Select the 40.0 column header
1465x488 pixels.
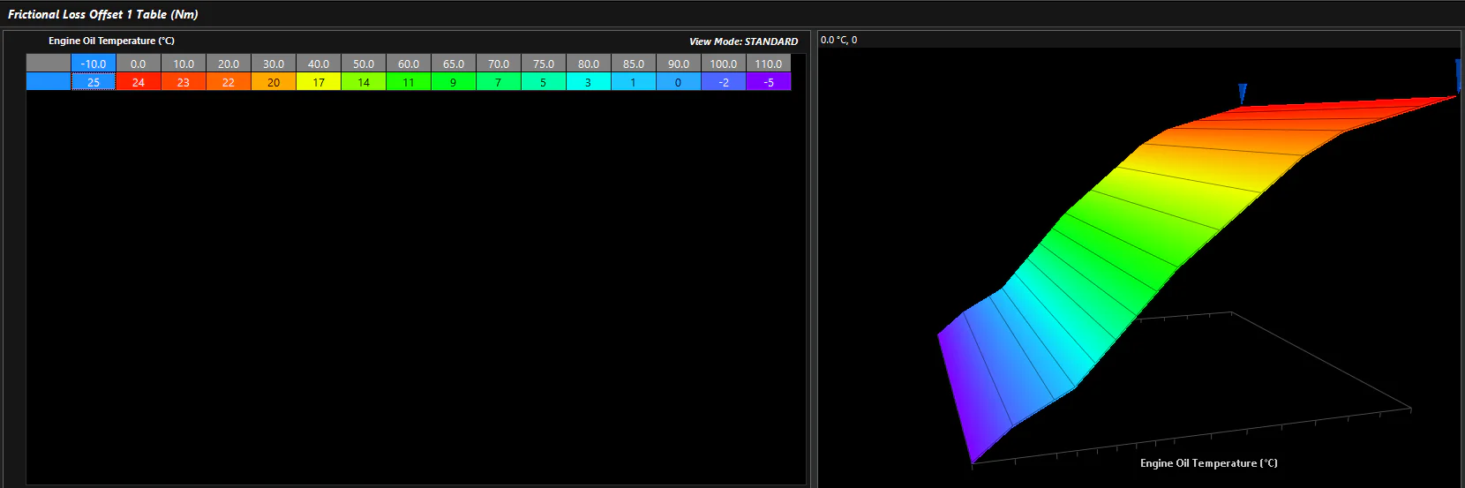319,64
